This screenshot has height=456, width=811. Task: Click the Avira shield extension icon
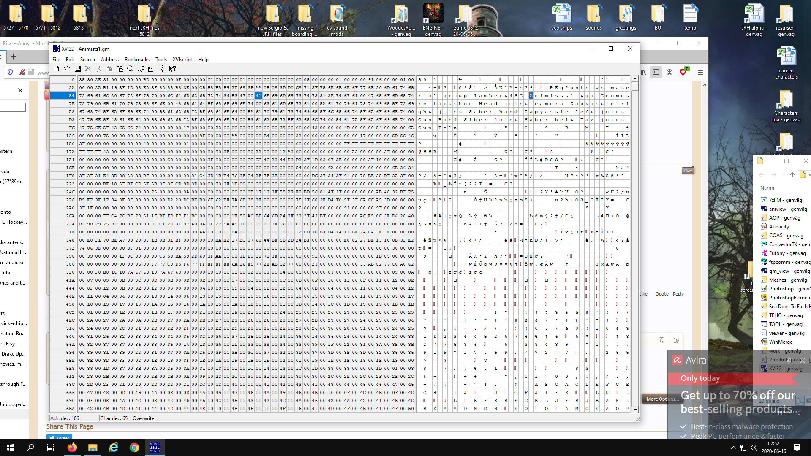pos(684,72)
